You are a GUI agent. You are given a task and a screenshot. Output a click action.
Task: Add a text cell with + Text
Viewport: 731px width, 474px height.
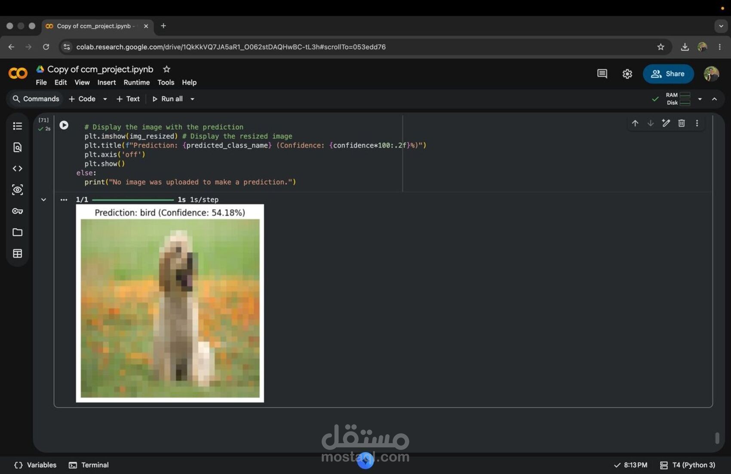(x=128, y=99)
